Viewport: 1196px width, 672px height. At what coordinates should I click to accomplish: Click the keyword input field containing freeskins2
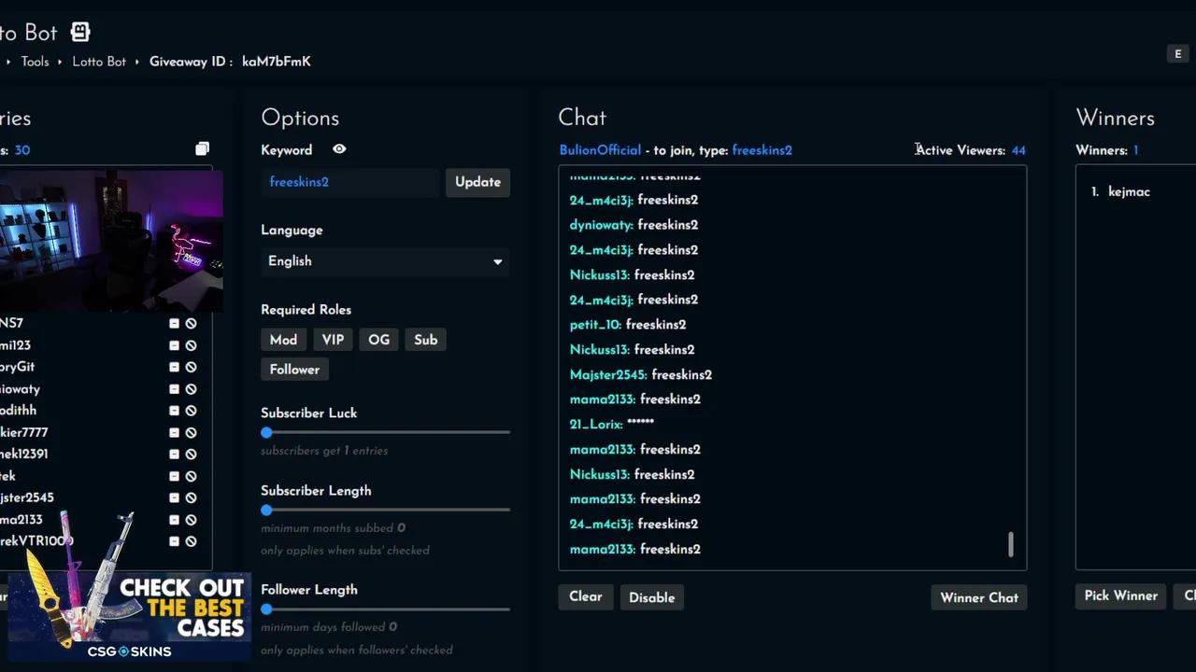pos(350,182)
